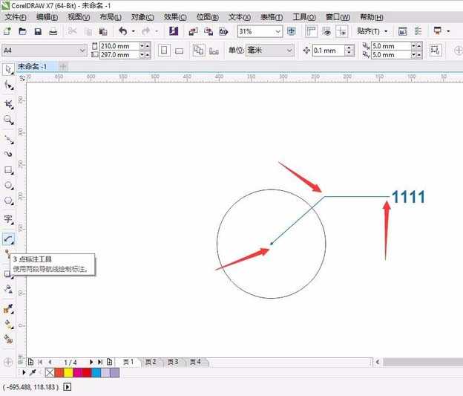Open the A4 page size dropdown

82,51
